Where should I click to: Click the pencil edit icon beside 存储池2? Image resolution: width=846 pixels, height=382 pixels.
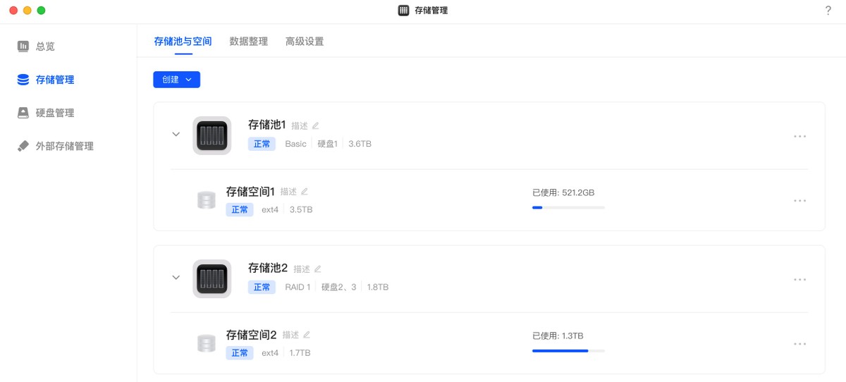pos(317,269)
